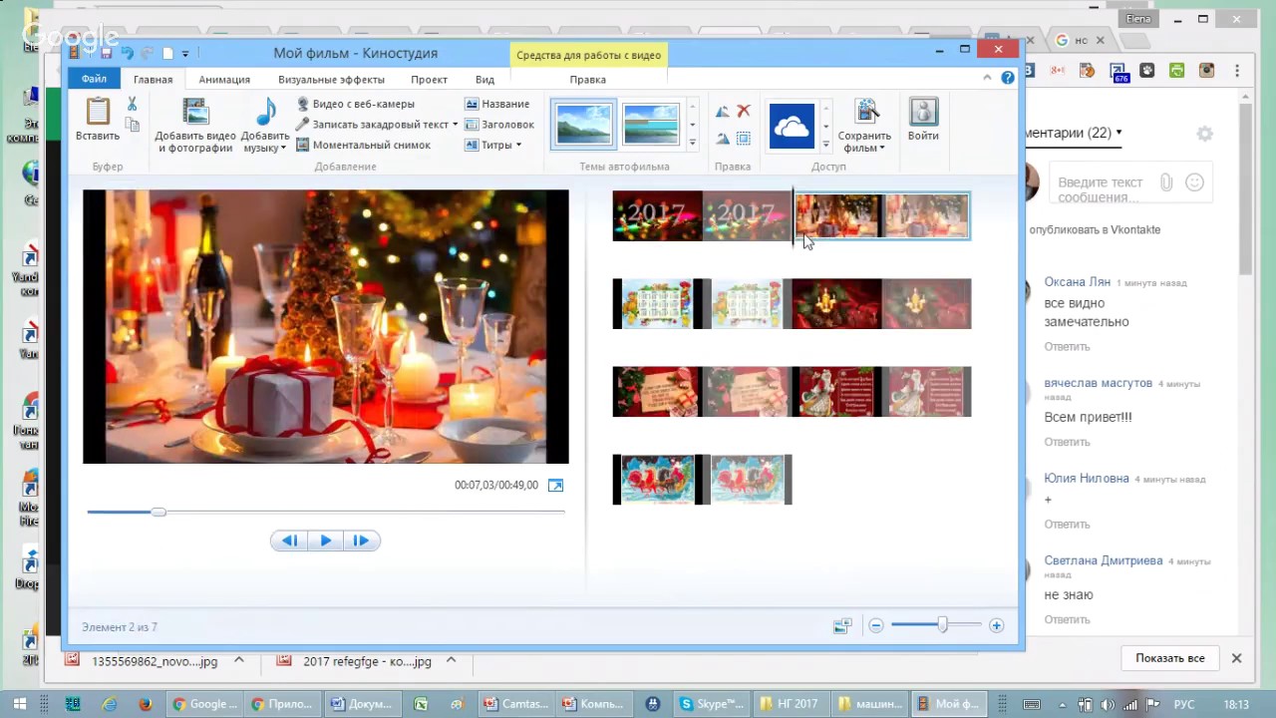Click the scissors cut icon
1276x718 pixels.
point(132,104)
